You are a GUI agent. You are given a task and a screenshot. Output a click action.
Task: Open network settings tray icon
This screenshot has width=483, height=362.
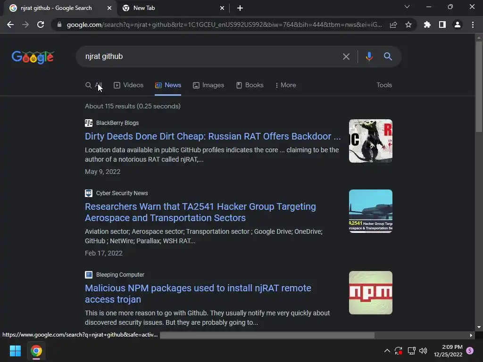[x=411, y=351]
